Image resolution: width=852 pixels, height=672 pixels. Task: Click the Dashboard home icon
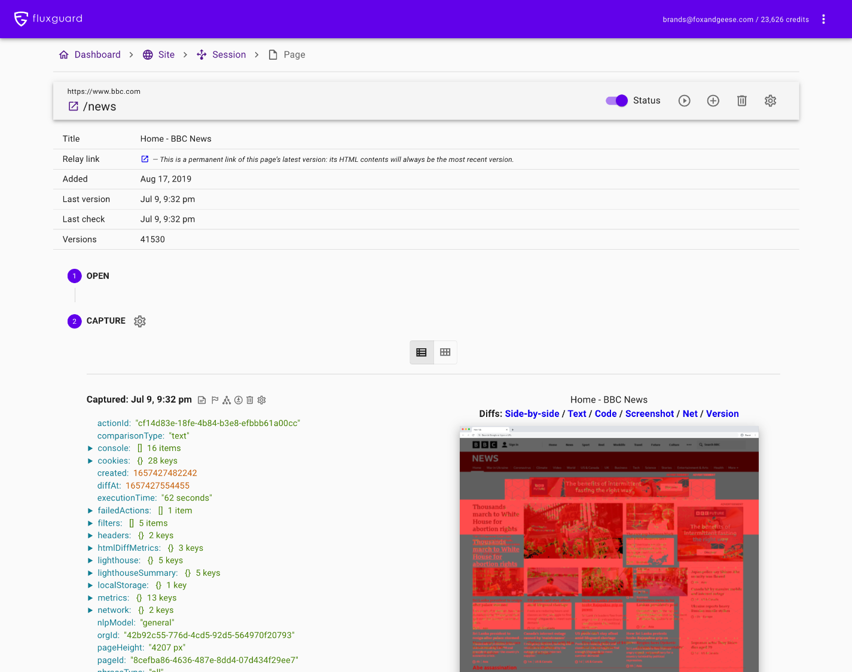point(64,54)
